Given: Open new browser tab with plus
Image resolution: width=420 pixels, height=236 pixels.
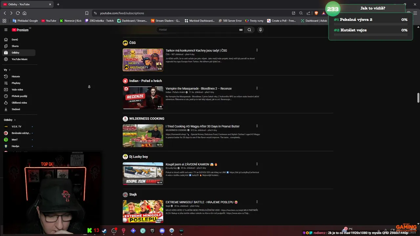Looking at the screenshot, I should point(58,4).
